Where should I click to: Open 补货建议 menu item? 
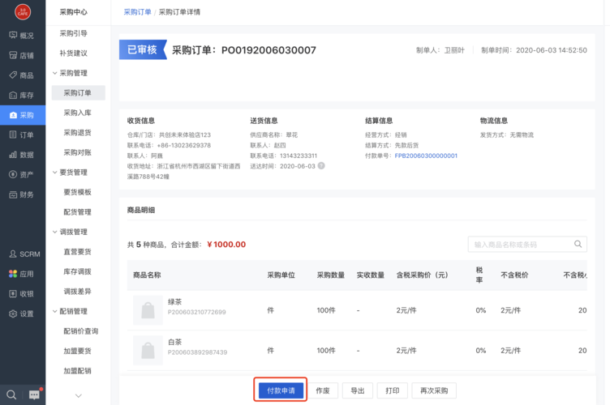(x=74, y=53)
